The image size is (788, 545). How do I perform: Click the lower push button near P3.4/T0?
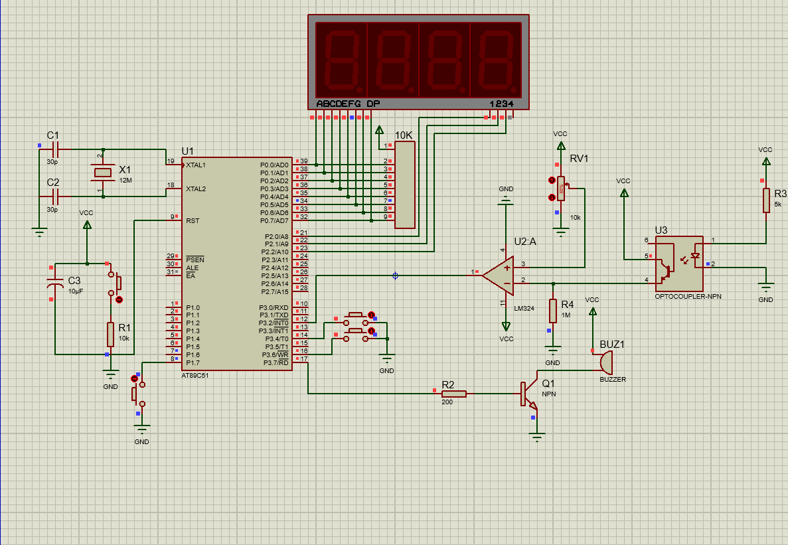pos(356,335)
